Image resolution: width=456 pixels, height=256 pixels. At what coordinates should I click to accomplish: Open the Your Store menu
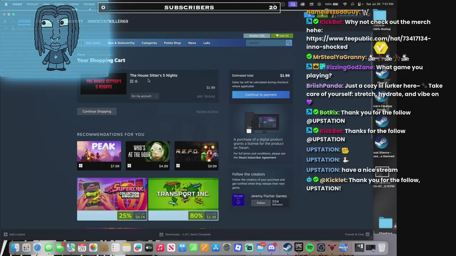93,43
